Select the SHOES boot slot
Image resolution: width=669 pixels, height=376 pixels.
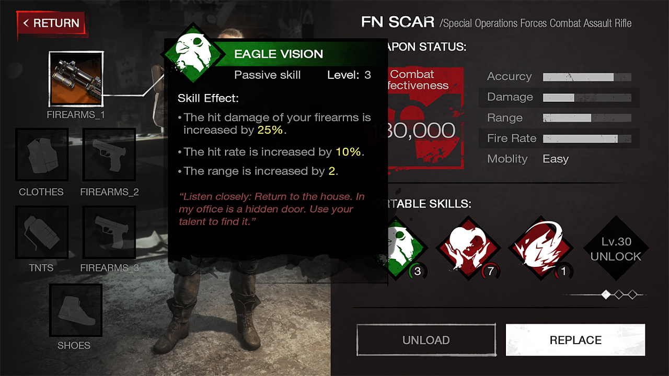[x=76, y=310]
